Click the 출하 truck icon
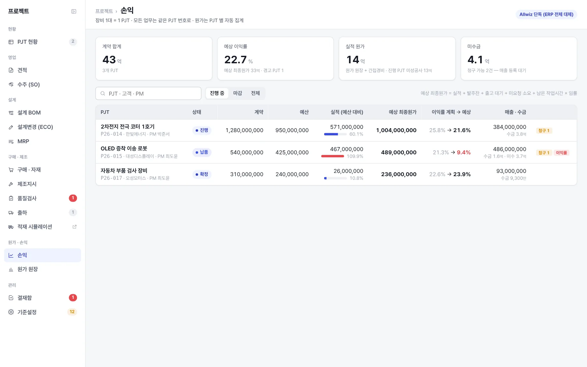 (x=11, y=213)
